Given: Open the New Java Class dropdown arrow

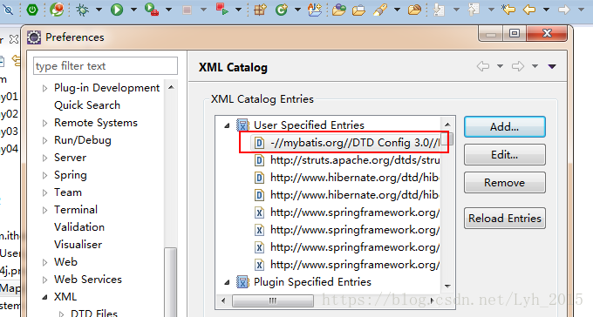Looking at the screenshot, I should point(297,10).
